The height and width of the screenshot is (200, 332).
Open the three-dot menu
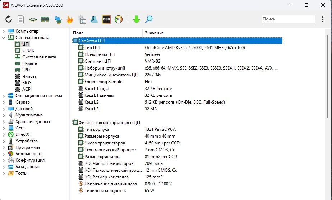(322, 19)
